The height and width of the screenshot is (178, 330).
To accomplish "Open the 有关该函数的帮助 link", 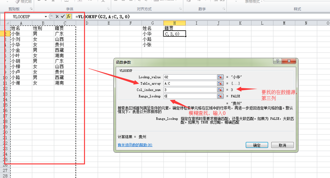I will [x=135, y=145].
